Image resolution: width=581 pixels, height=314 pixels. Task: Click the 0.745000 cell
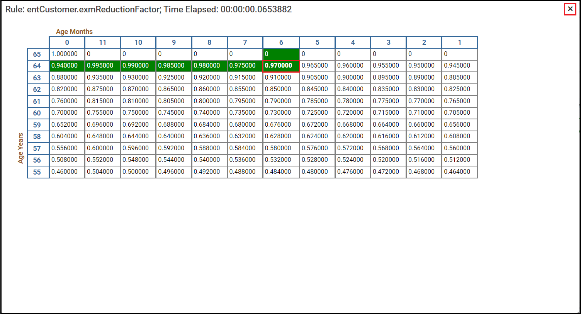click(173, 113)
